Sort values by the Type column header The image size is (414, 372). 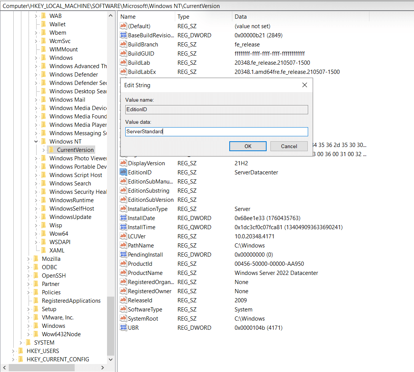(203, 17)
